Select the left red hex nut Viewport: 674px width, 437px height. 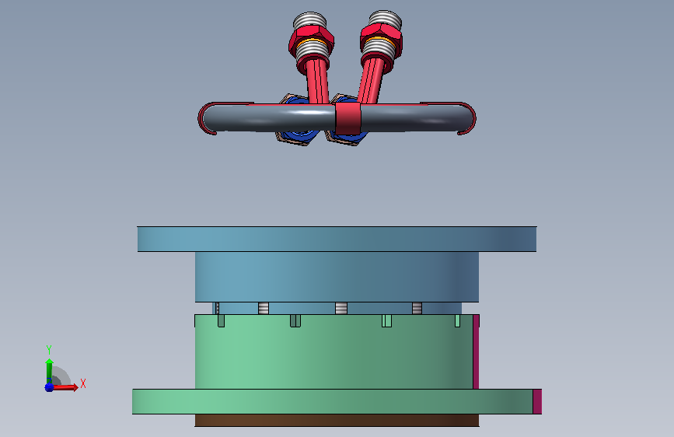point(311,38)
